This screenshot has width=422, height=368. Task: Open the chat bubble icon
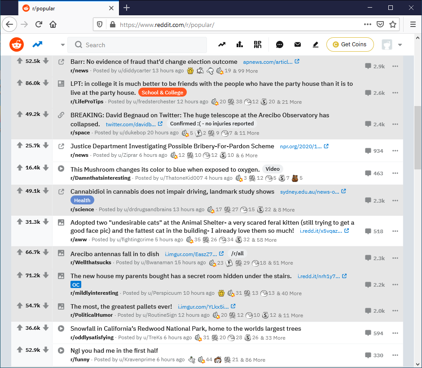click(280, 44)
